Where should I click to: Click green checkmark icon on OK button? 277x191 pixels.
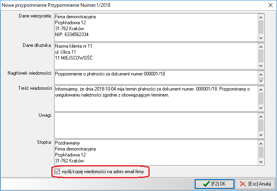click(x=206, y=184)
